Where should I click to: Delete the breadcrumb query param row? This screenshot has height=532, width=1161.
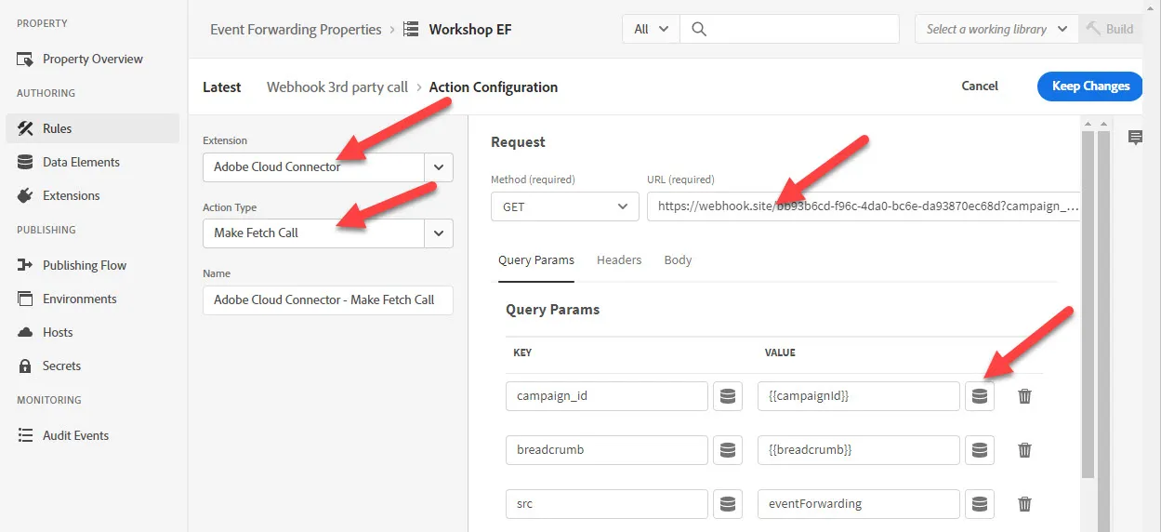click(1024, 450)
